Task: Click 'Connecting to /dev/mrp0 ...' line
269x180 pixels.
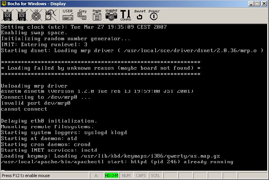Action: tap(46, 97)
